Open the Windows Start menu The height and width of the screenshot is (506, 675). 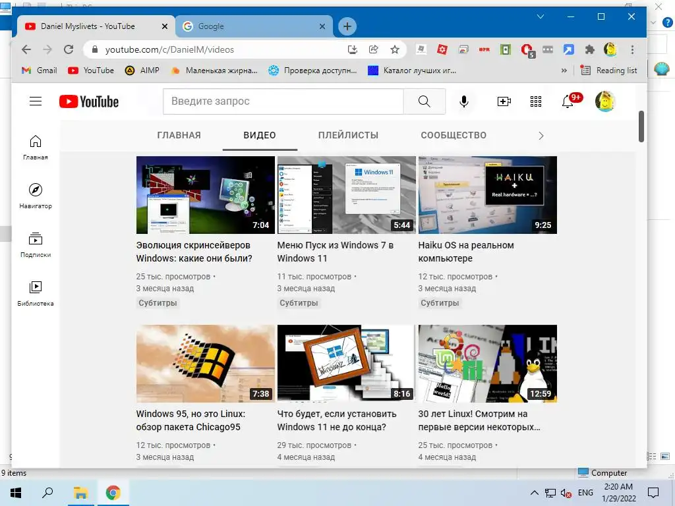click(16, 493)
